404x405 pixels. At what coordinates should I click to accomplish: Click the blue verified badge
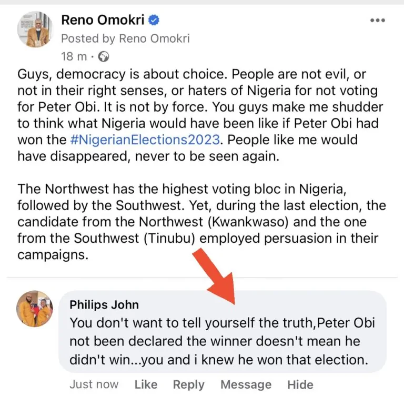155,21
